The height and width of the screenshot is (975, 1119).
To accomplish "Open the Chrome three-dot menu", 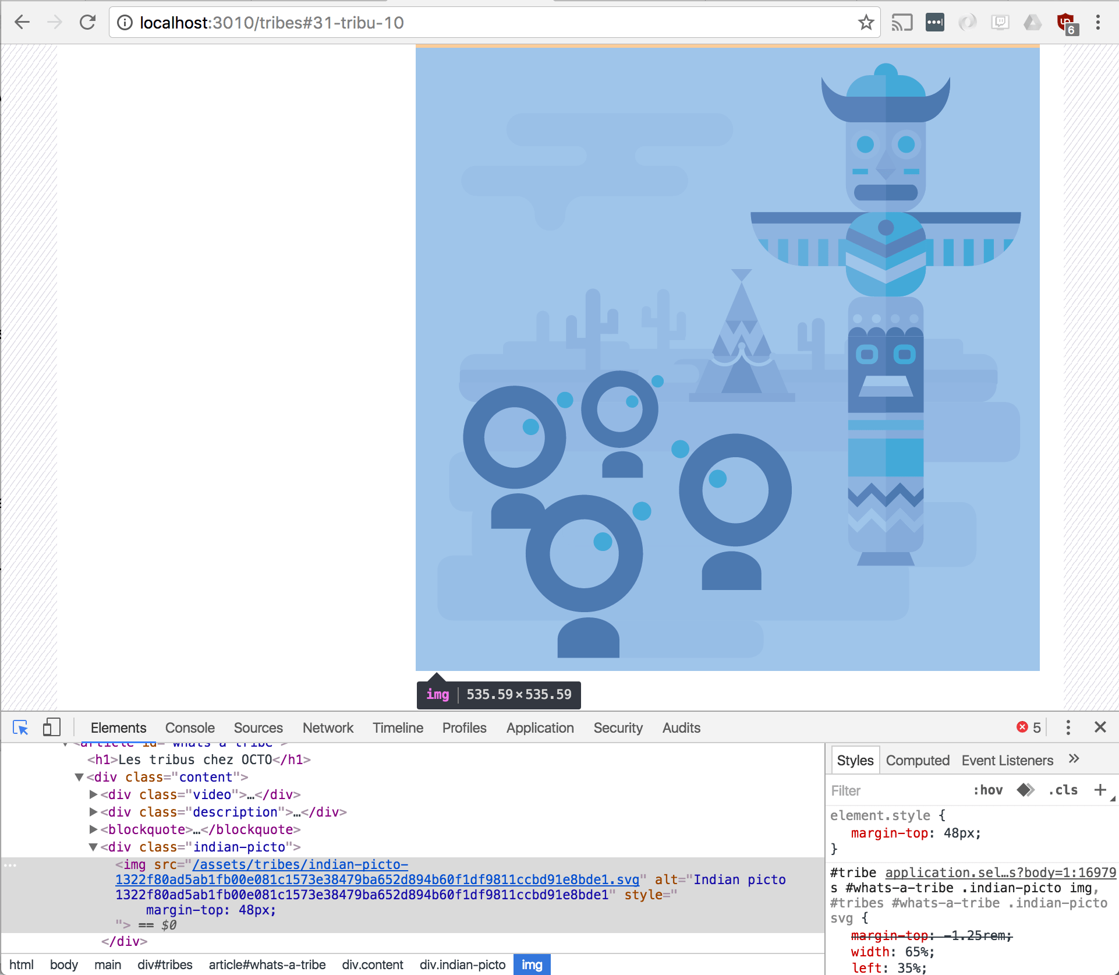I will point(1097,23).
